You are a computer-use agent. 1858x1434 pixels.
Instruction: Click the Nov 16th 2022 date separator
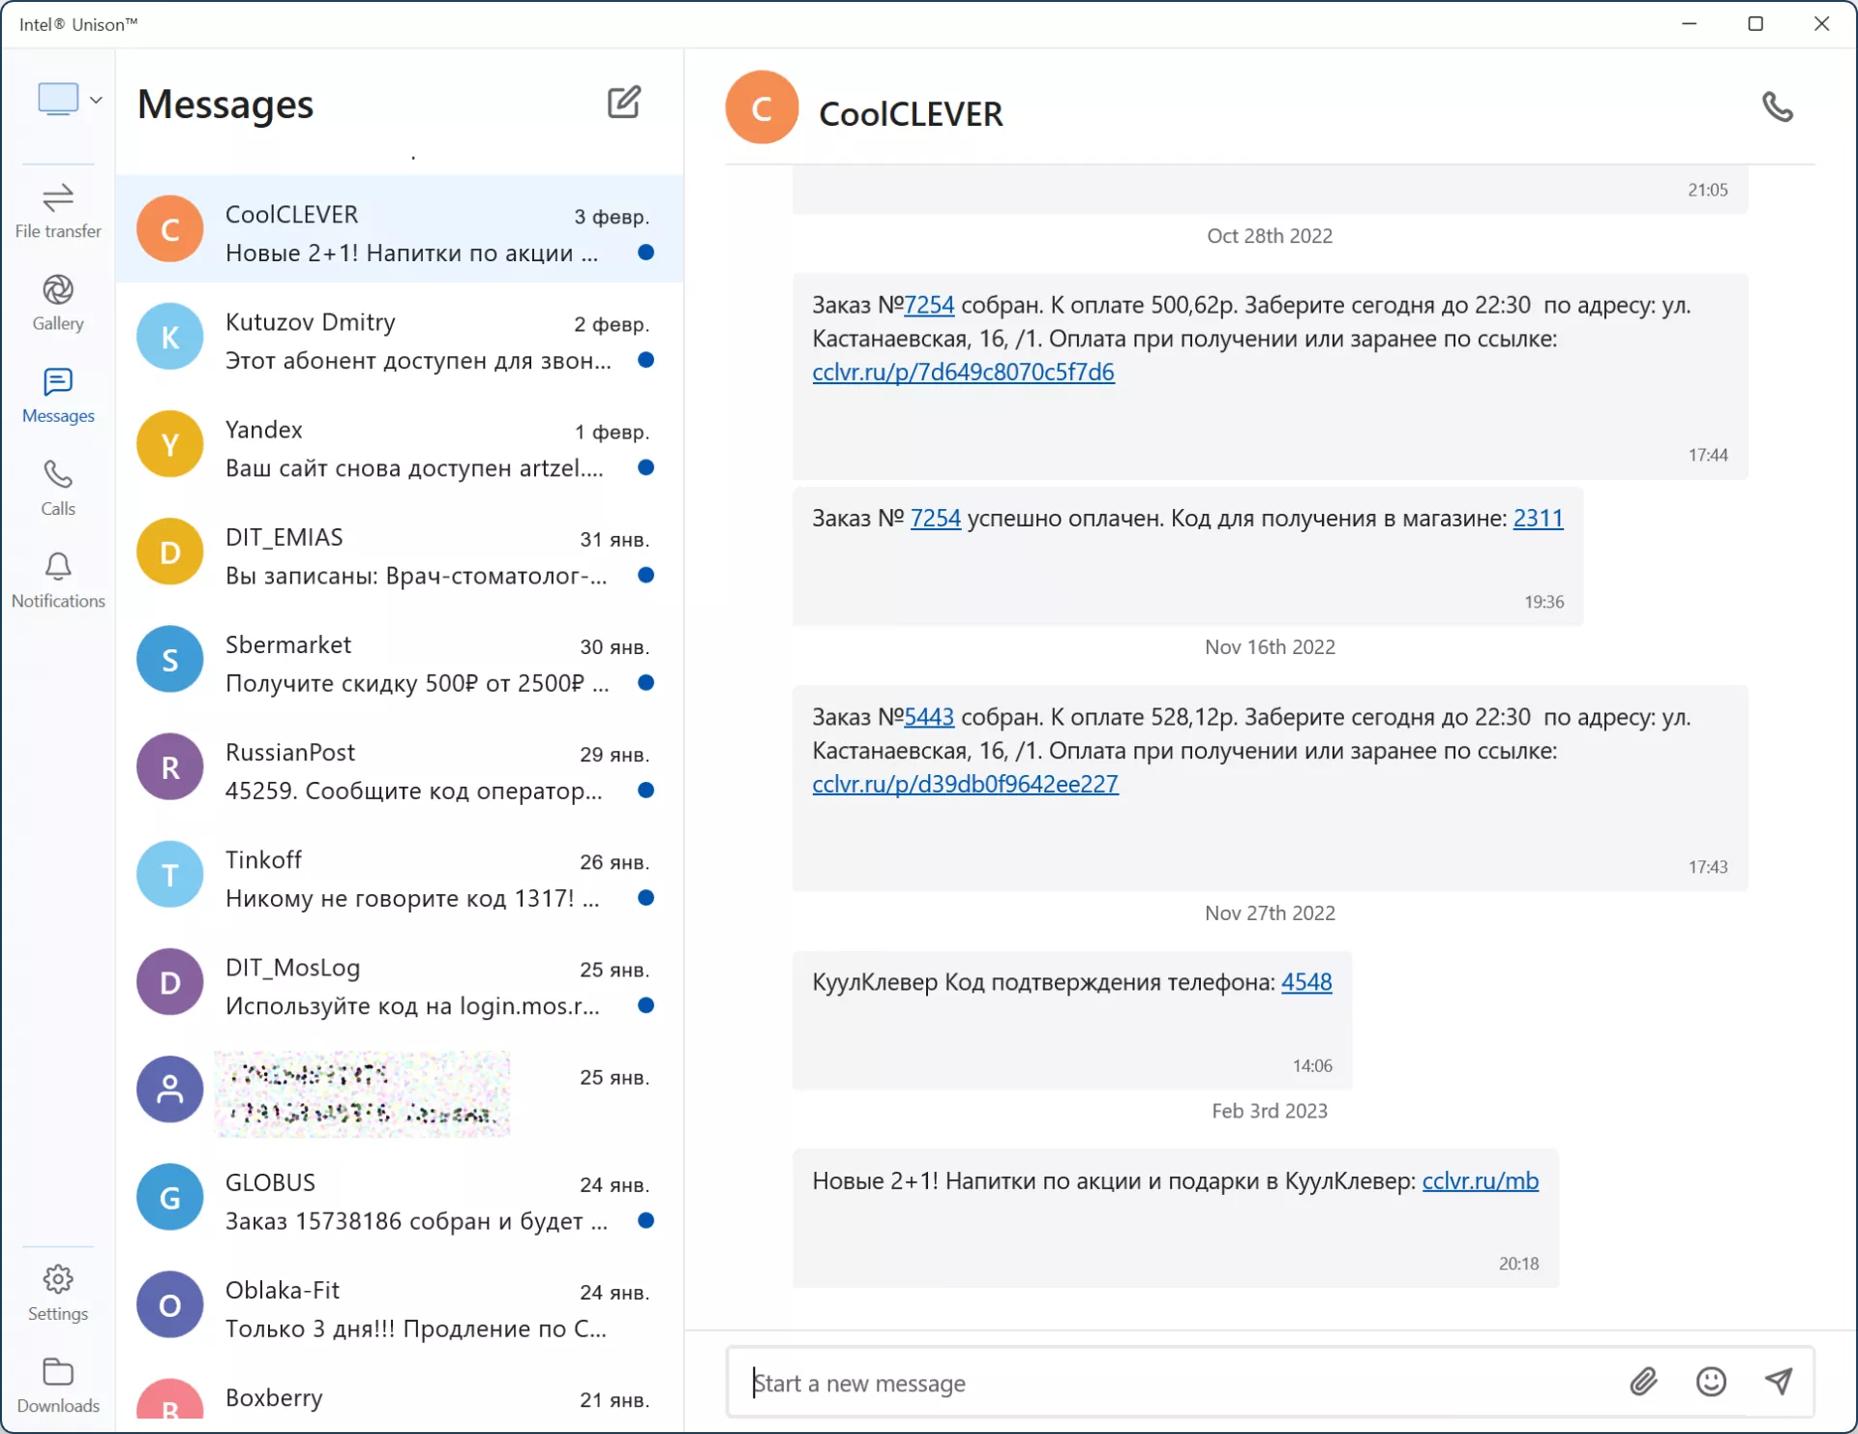click(x=1270, y=647)
